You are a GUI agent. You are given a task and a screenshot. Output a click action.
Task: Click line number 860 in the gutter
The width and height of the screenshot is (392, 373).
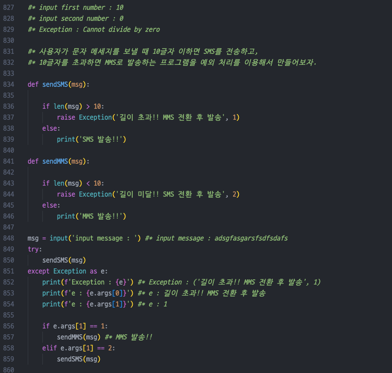tap(8, 370)
